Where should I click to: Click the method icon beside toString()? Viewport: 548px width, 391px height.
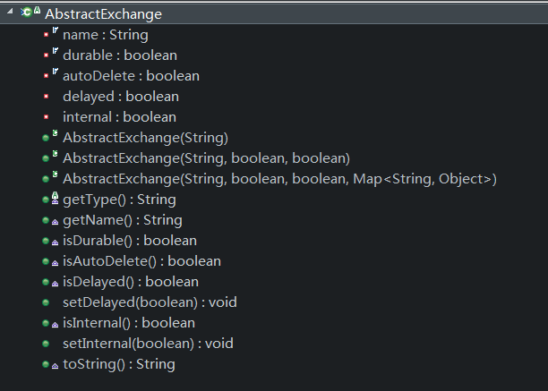[47, 365]
